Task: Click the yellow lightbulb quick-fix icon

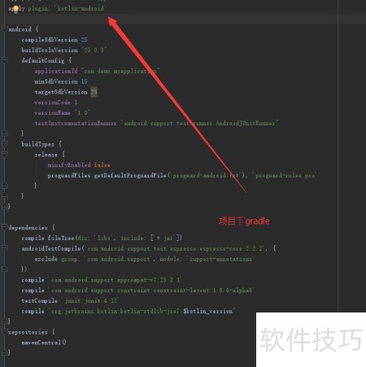Action: [x=16, y=10]
